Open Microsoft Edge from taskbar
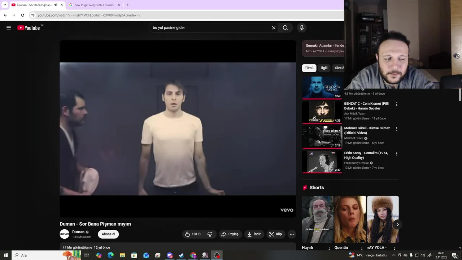This screenshot has width=462, height=260. 111,255
